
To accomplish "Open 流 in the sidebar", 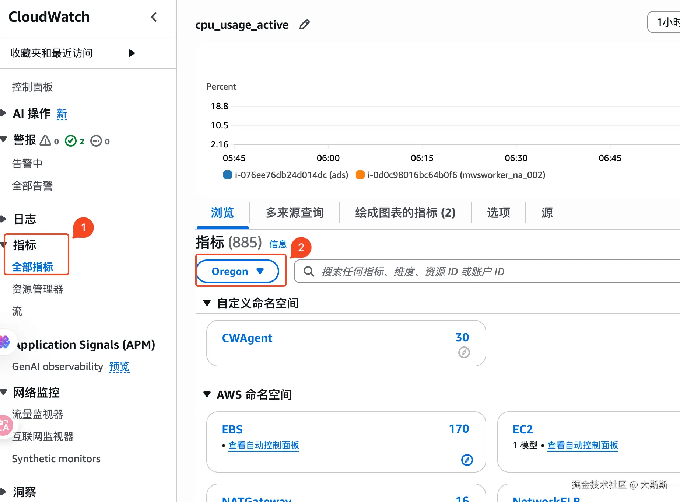I will pos(17,311).
